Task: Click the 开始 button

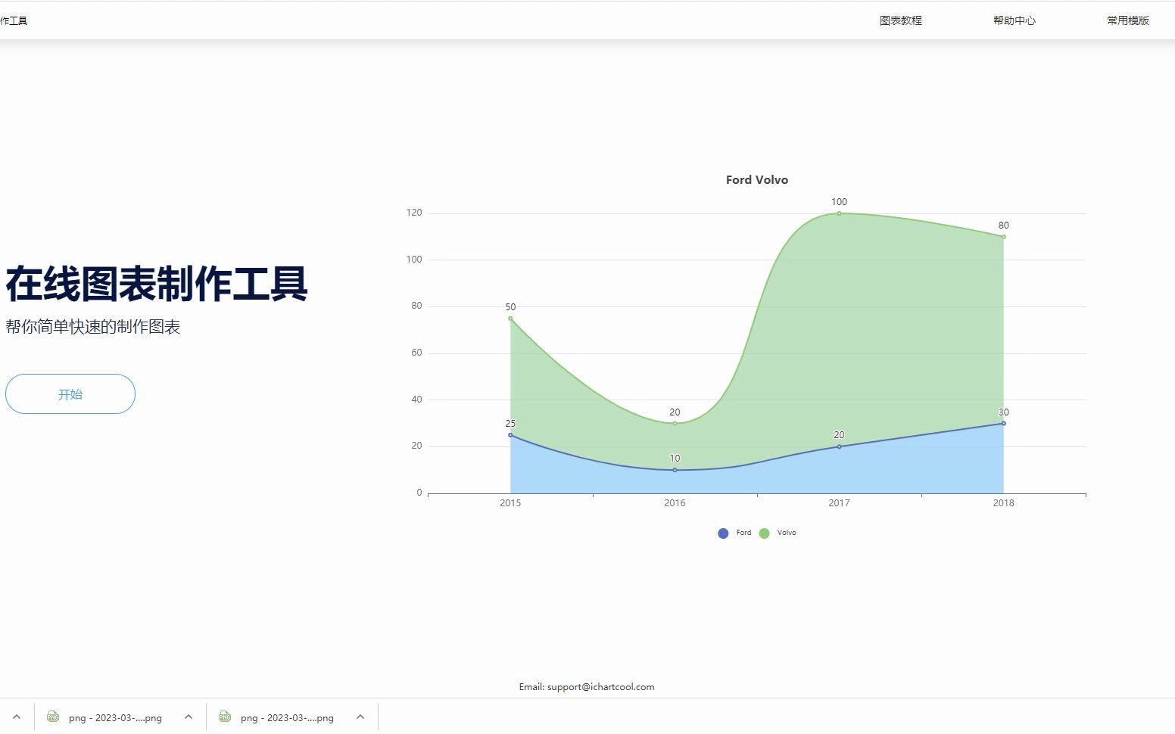Action: (70, 393)
